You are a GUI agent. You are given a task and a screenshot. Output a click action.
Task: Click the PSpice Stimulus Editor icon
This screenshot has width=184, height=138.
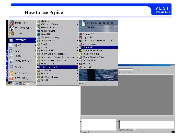(x=80, y=57)
